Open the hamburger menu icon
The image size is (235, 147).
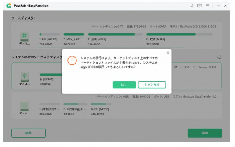208,6
